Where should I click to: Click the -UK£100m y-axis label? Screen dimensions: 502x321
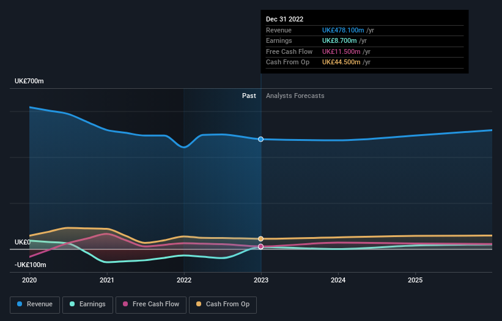tap(31, 265)
